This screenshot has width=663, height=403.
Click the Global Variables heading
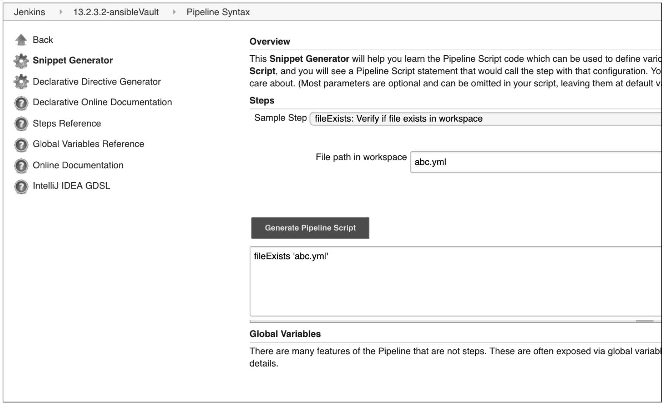(285, 334)
